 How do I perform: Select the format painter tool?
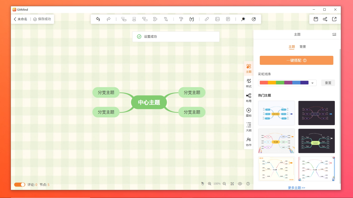click(181, 19)
